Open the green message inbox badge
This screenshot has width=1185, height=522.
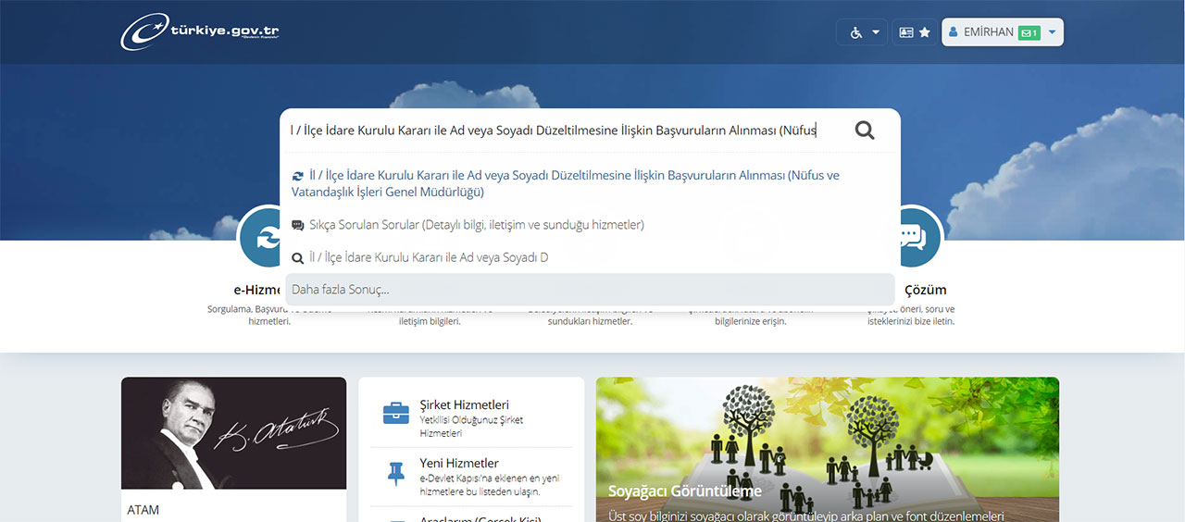pyautogui.click(x=1029, y=32)
